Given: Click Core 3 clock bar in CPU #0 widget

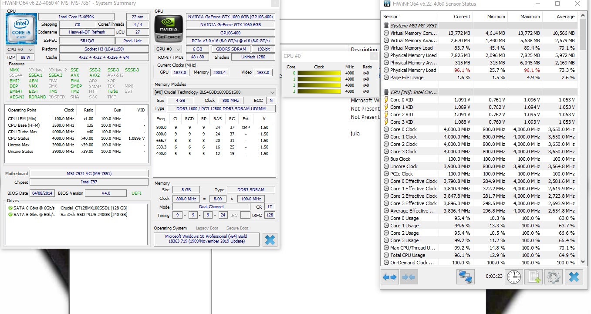Looking at the screenshot, I should click(x=320, y=91).
